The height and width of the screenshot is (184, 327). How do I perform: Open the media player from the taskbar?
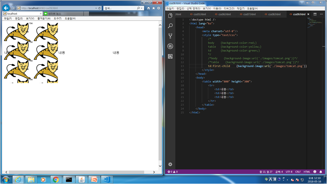(x=43, y=180)
